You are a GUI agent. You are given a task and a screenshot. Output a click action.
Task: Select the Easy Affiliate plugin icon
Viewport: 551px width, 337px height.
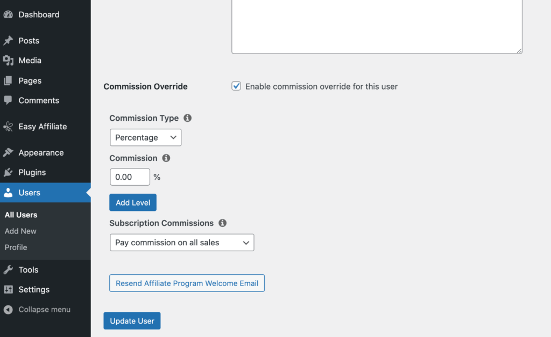tap(8, 126)
